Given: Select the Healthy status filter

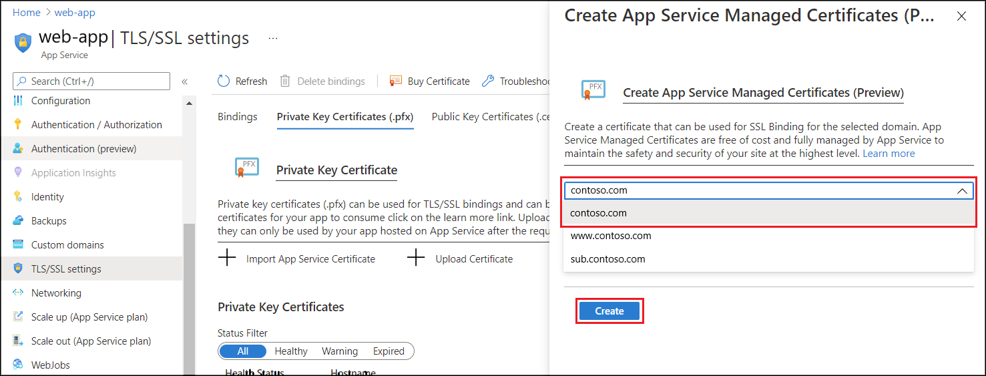Looking at the screenshot, I should [x=291, y=351].
